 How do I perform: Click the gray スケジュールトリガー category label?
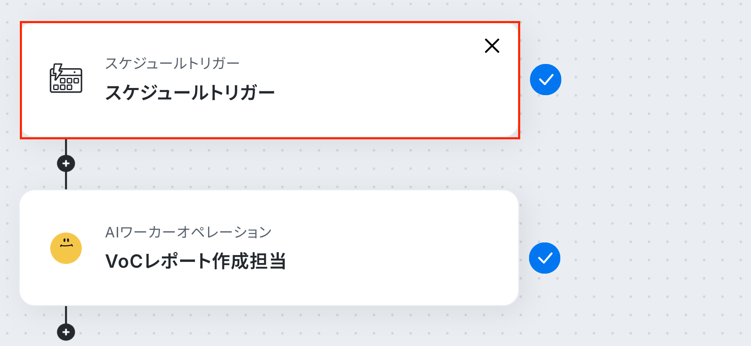pos(172,64)
